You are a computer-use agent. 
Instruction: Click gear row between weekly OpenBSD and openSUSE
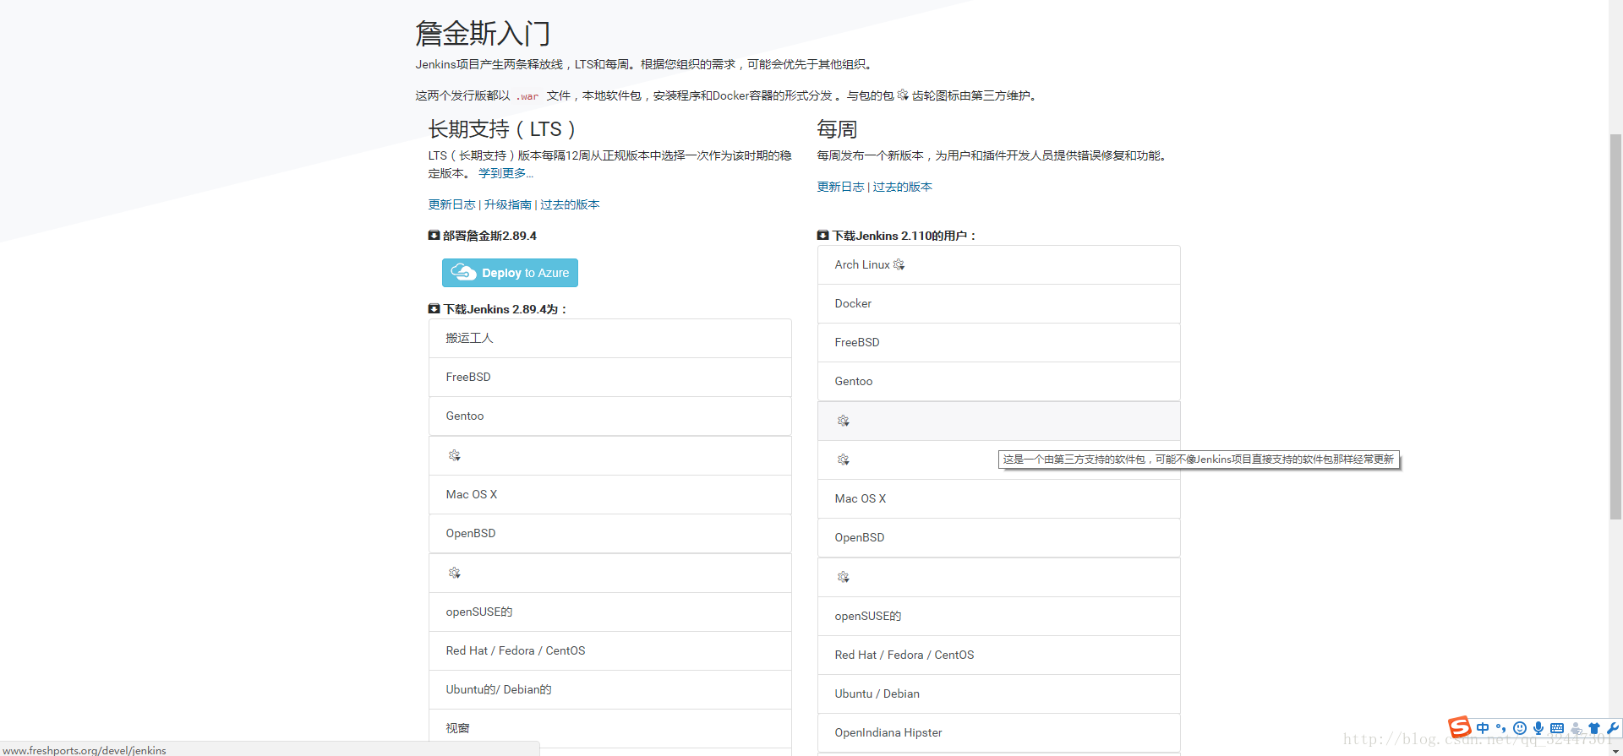[998, 577]
